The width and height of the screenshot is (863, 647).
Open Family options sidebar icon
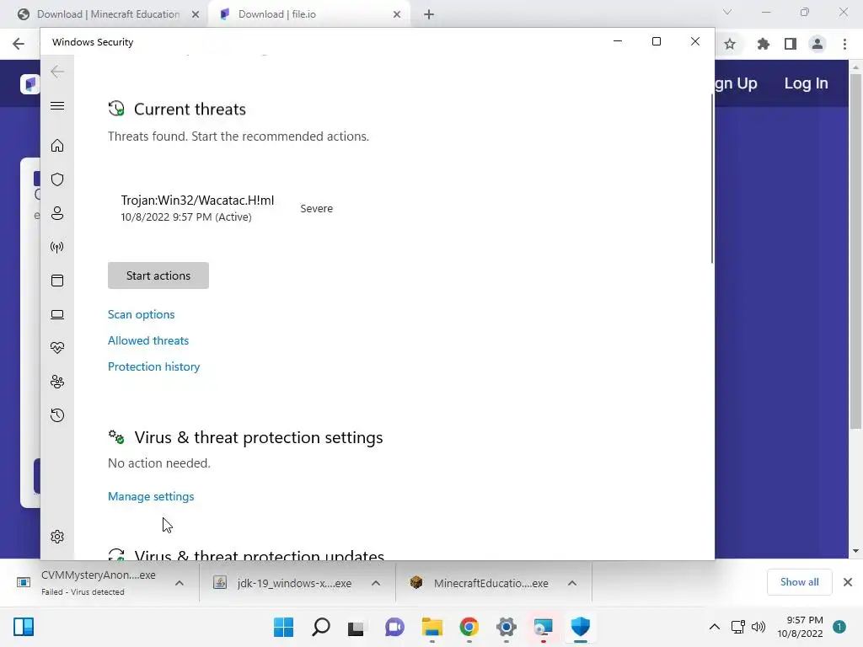57,382
